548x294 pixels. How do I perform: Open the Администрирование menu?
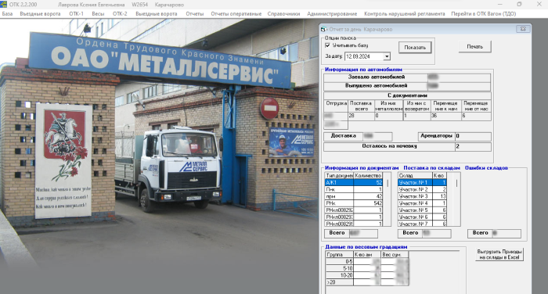332,13
